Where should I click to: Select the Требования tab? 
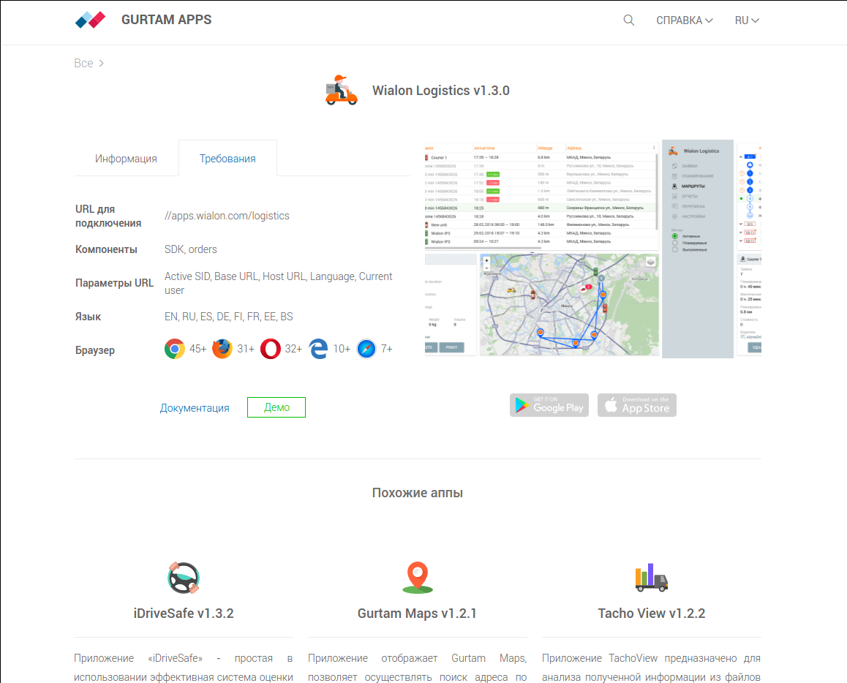(227, 159)
